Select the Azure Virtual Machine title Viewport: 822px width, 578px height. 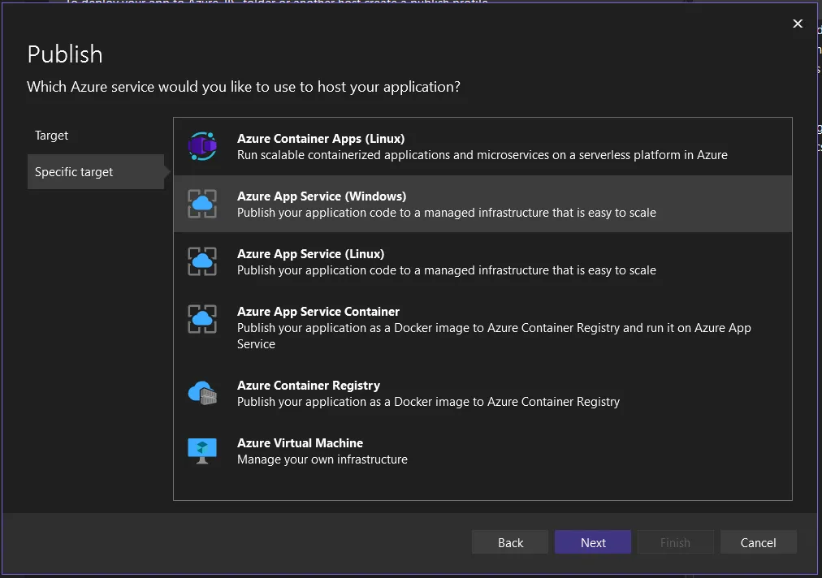coord(300,442)
